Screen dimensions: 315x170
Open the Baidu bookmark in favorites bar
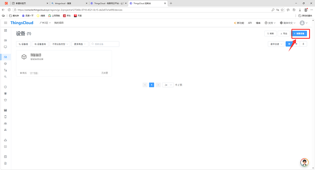(x=27, y=15)
